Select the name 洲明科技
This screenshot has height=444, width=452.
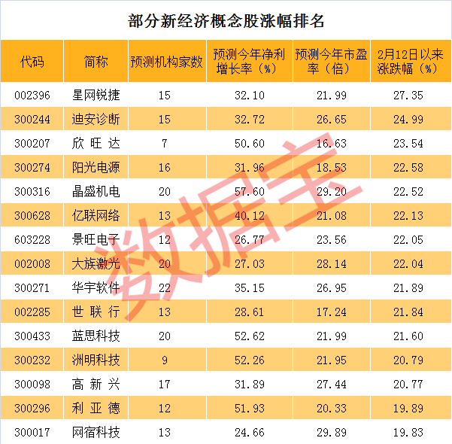pos(96,360)
